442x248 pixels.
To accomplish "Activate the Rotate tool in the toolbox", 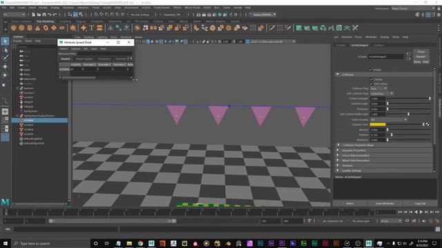I will click(5, 75).
